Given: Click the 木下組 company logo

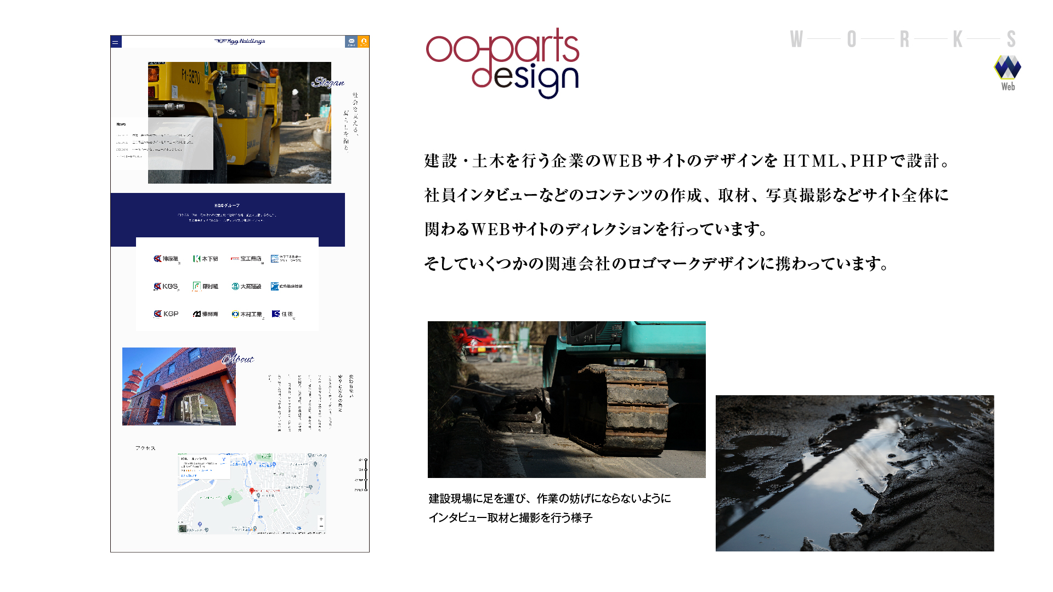Looking at the screenshot, I should (206, 259).
